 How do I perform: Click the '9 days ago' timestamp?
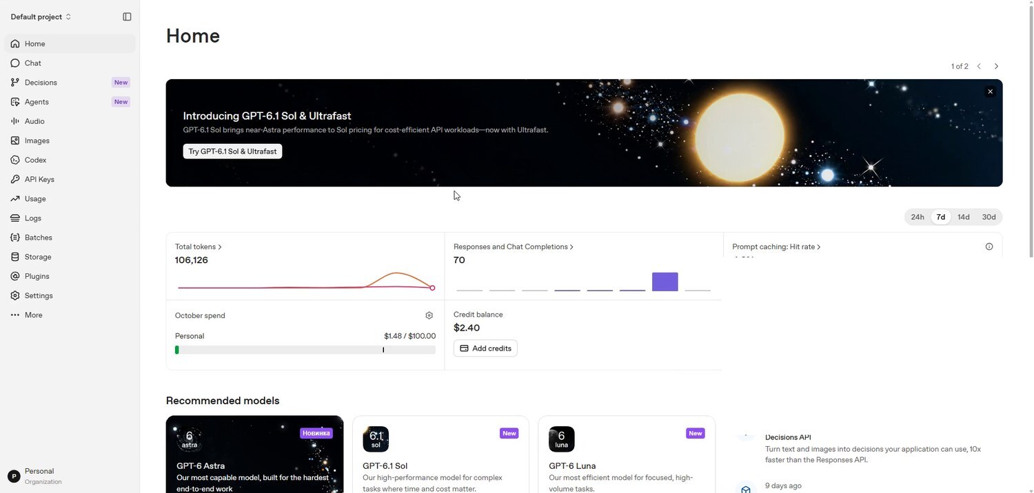click(783, 485)
